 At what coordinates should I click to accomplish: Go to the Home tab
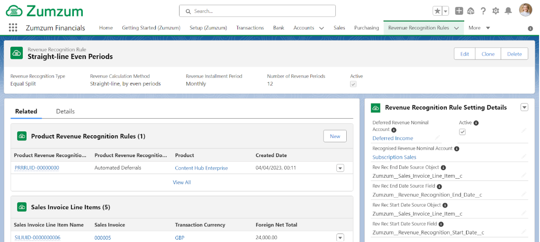coord(106,28)
